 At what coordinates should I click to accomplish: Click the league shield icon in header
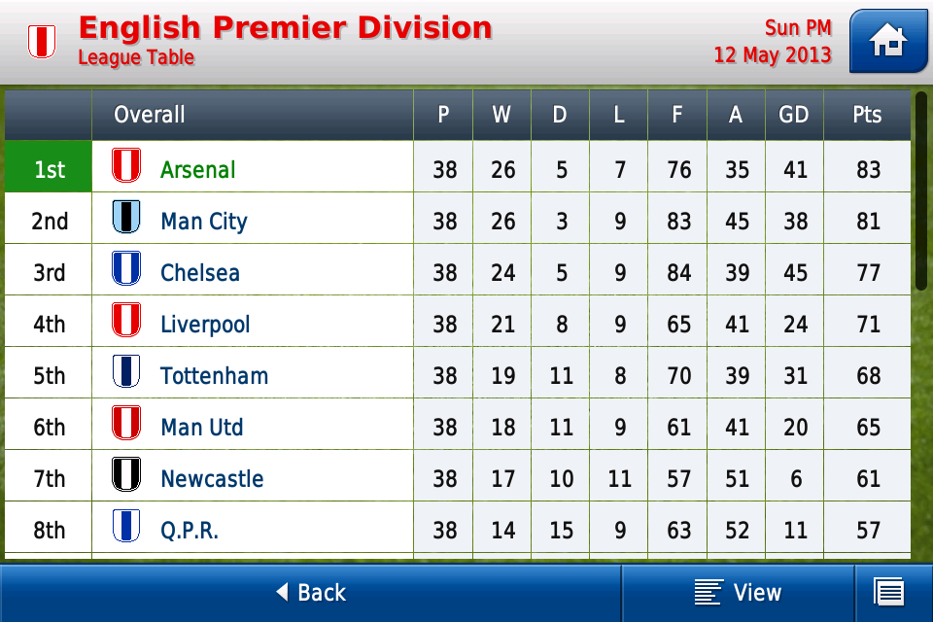(x=42, y=41)
